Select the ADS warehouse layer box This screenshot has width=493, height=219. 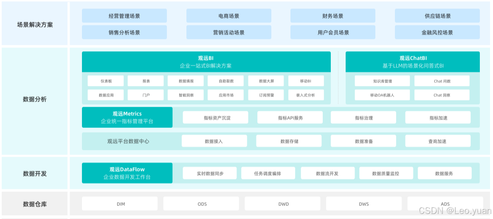[445, 204]
